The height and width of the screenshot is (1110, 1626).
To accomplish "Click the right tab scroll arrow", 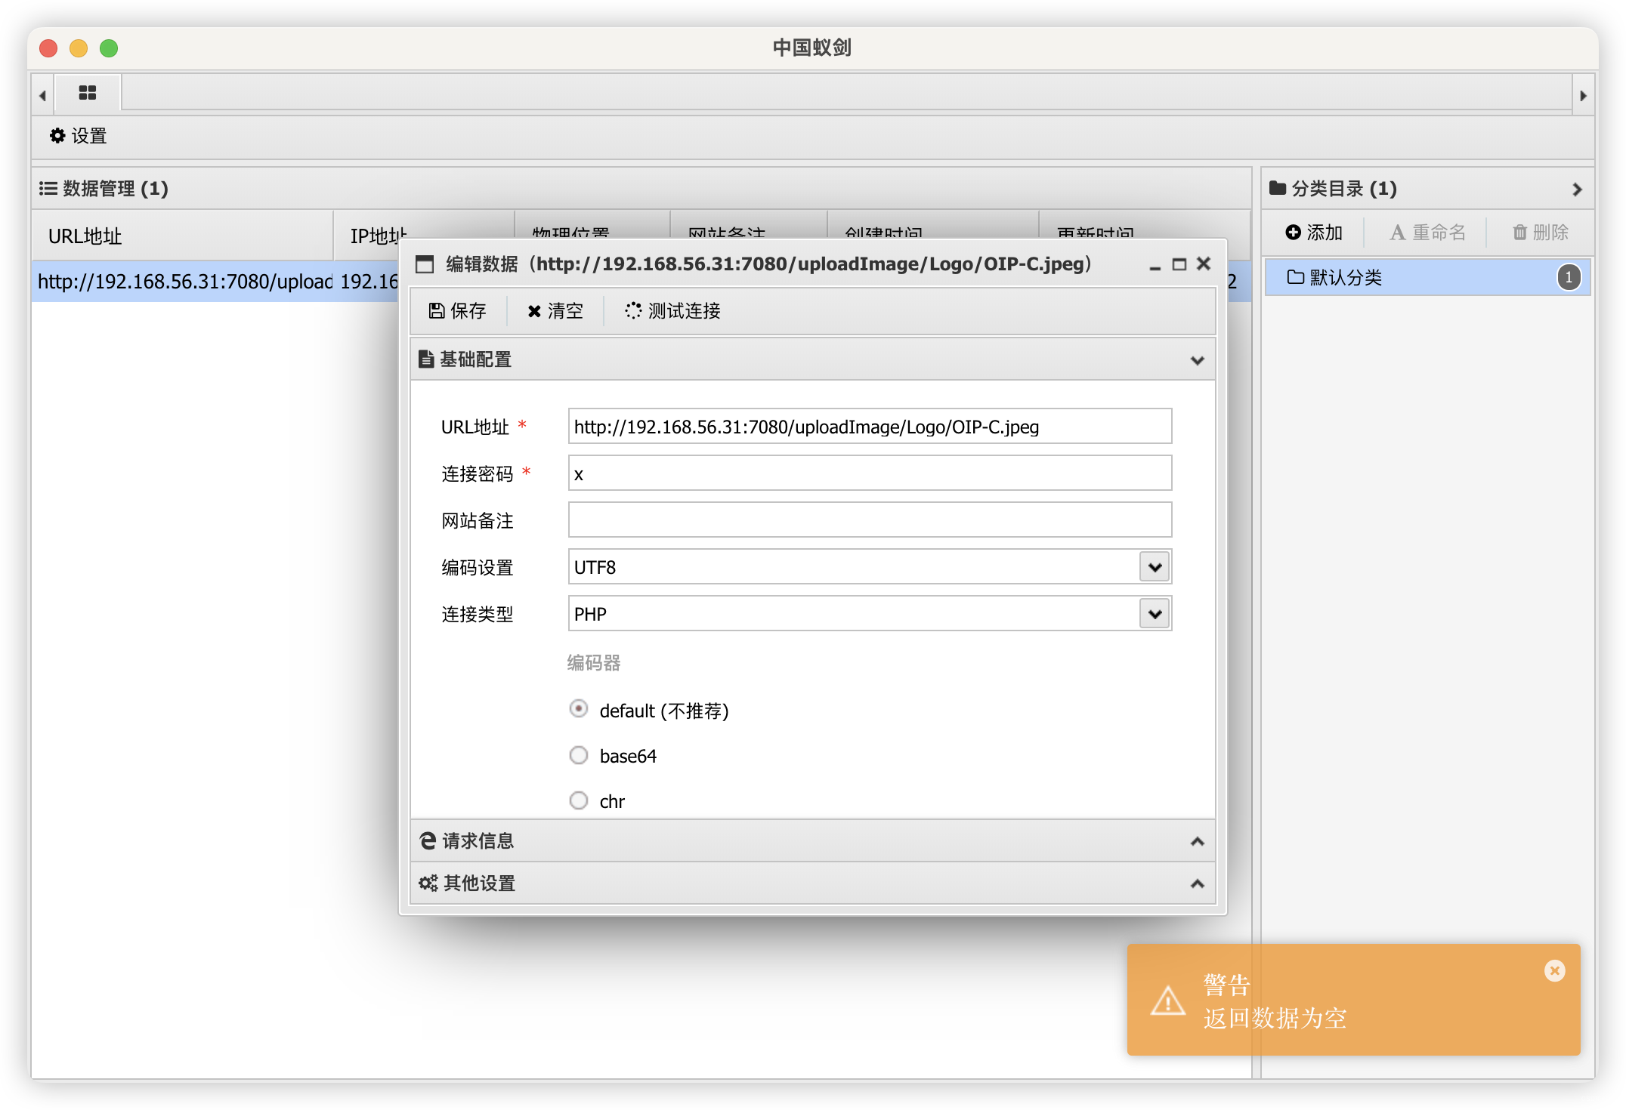I will [1583, 95].
